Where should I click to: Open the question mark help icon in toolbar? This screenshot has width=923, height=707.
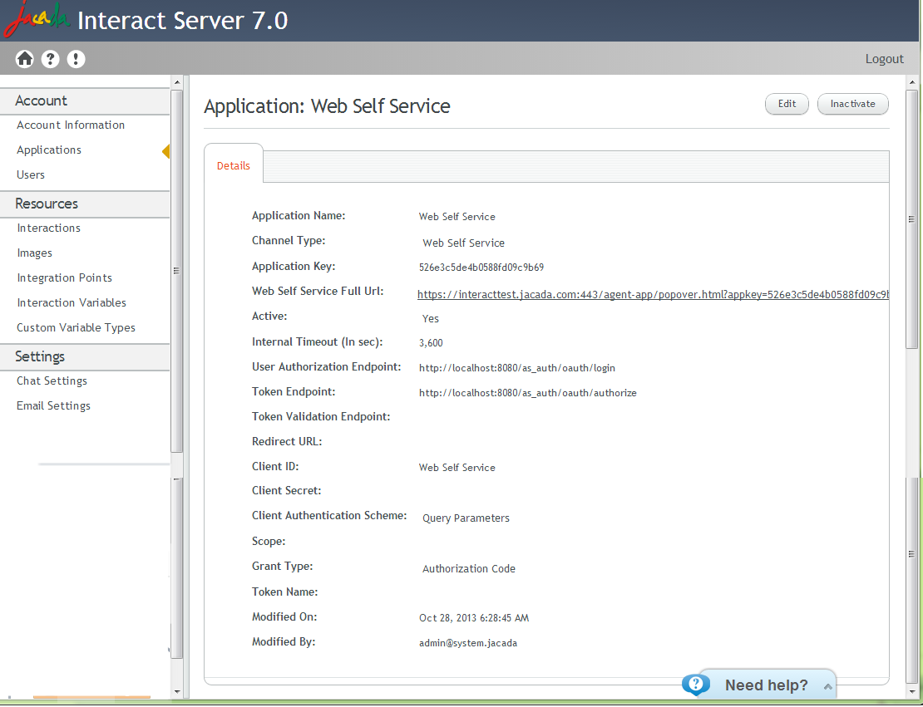click(51, 59)
